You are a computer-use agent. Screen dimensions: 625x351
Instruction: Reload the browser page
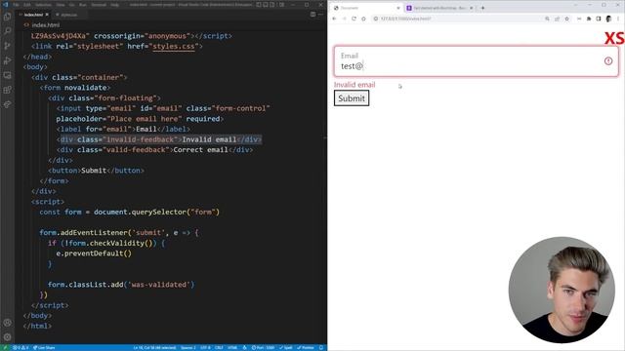point(354,19)
